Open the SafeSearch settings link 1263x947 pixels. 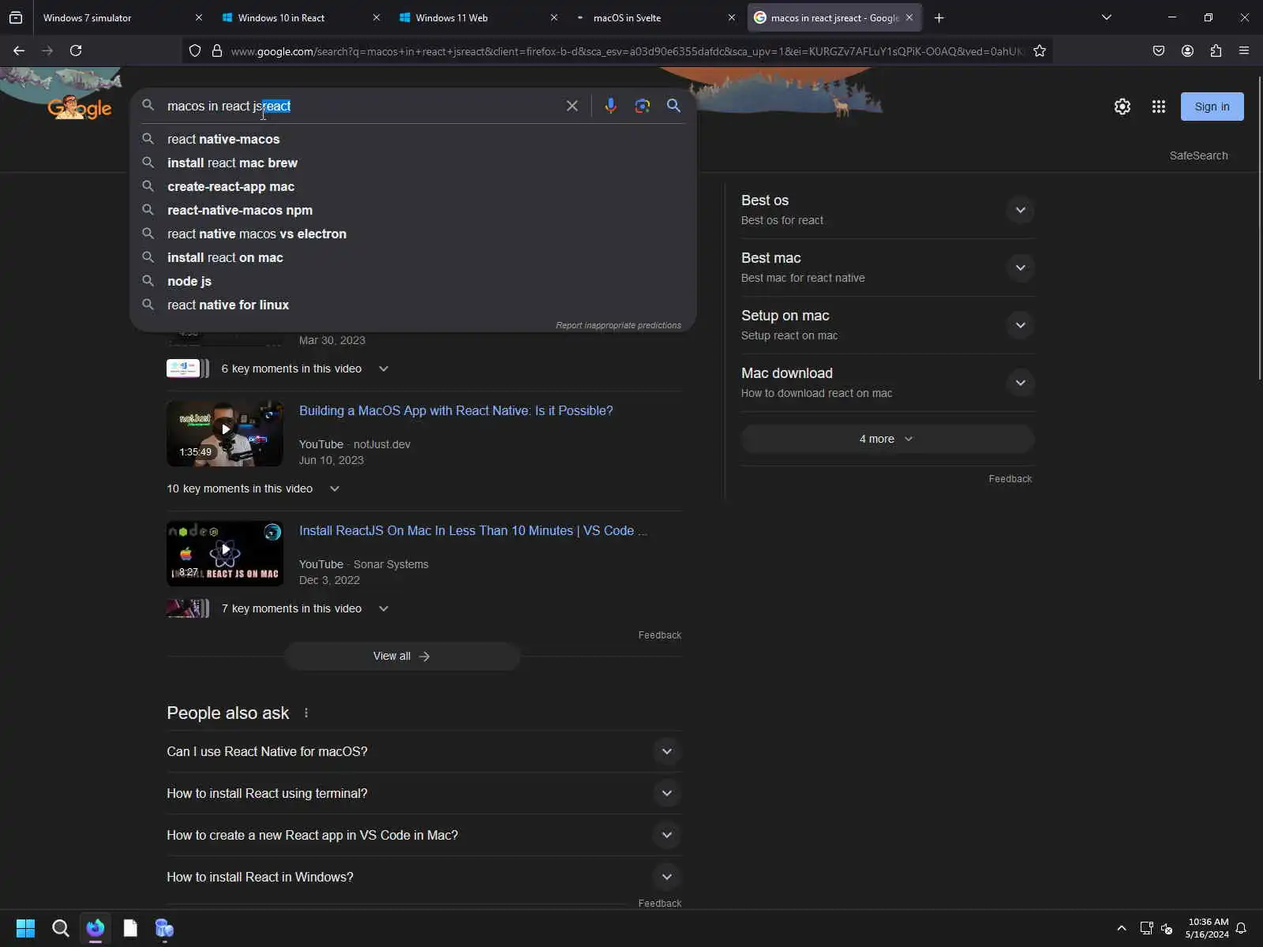[1198, 155]
